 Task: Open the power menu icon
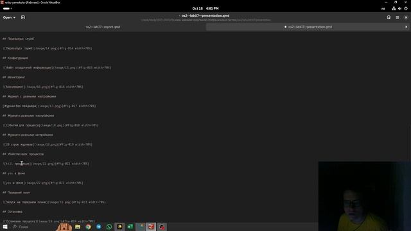[x=406, y=8]
